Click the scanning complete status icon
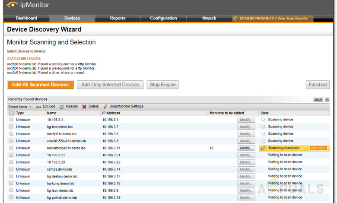The image size is (337, 203). tap(263, 148)
